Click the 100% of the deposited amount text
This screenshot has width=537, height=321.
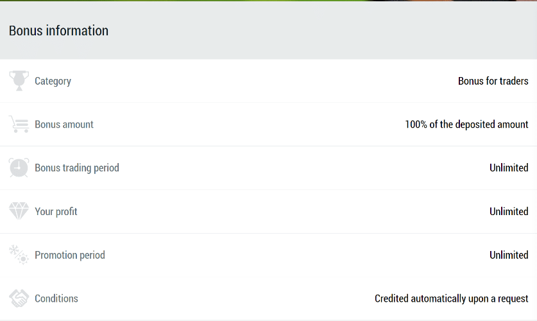click(x=466, y=125)
